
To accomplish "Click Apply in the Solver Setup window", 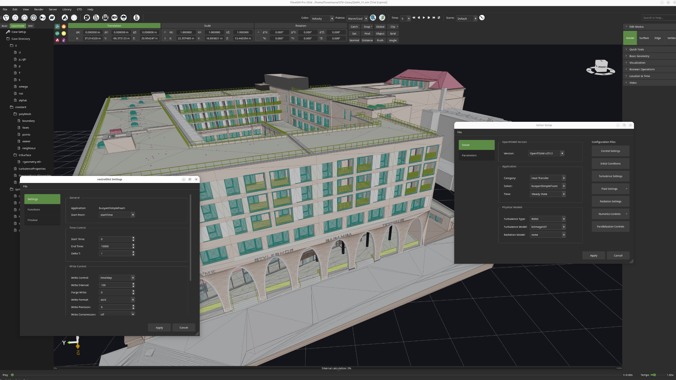I will (594, 255).
